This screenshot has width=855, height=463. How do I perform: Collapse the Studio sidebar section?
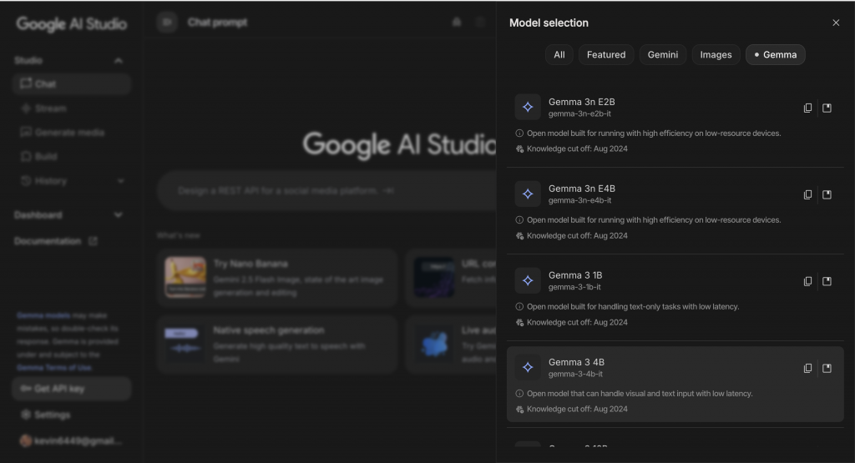tap(119, 60)
